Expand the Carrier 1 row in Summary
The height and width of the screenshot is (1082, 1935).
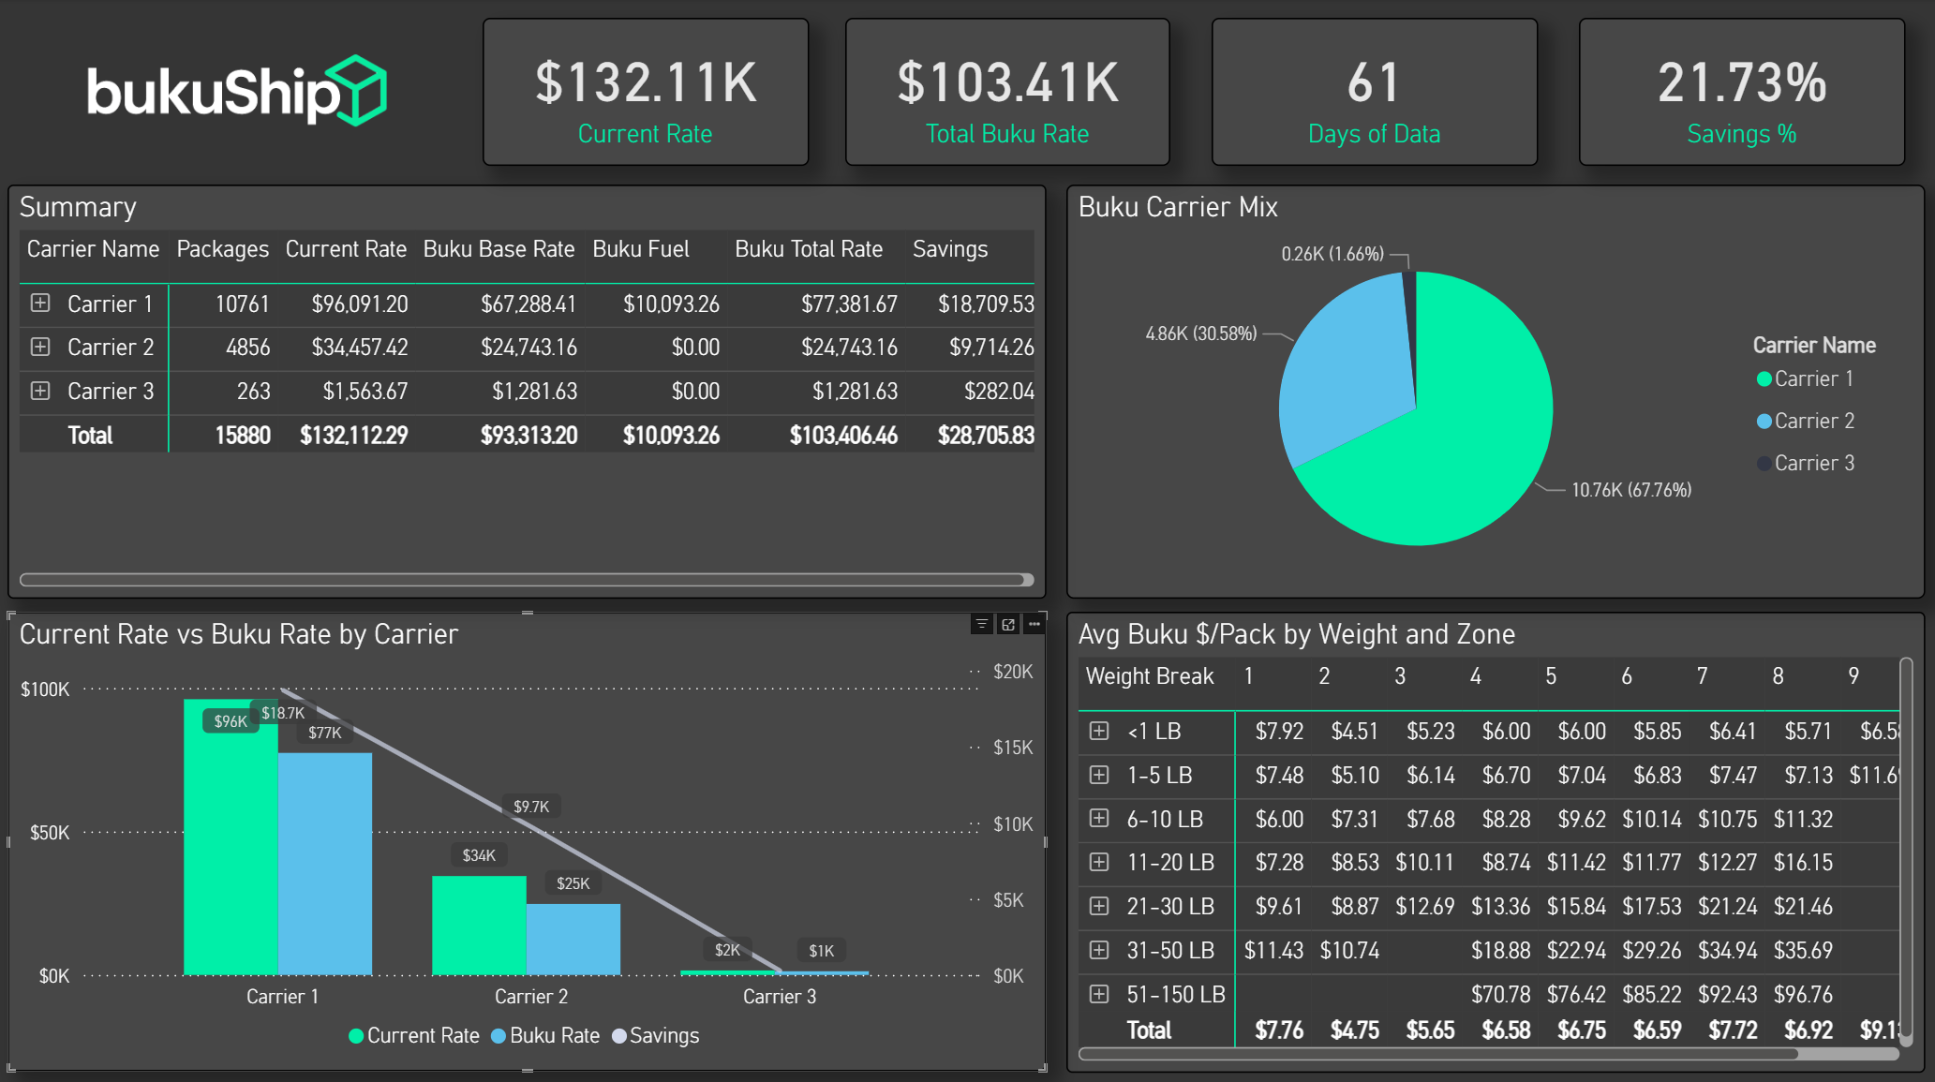click(40, 304)
